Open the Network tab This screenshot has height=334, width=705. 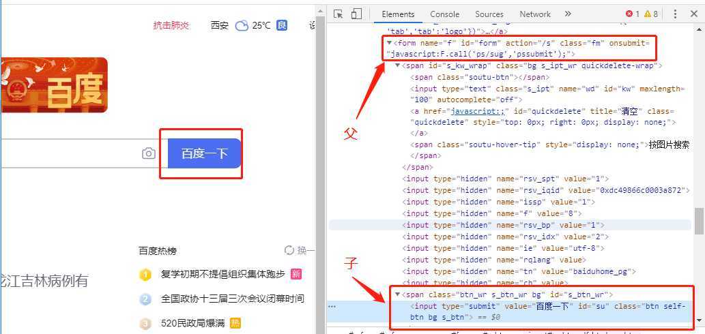tap(535, 14)
